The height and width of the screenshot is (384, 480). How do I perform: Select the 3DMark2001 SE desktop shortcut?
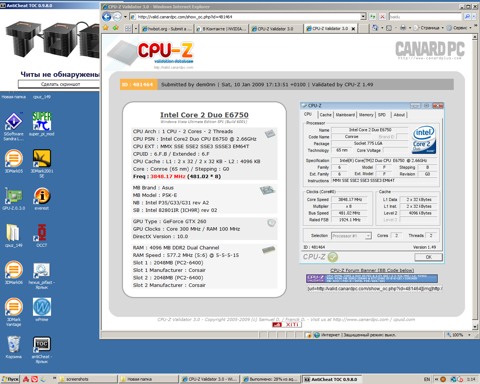tap(42, 163)
